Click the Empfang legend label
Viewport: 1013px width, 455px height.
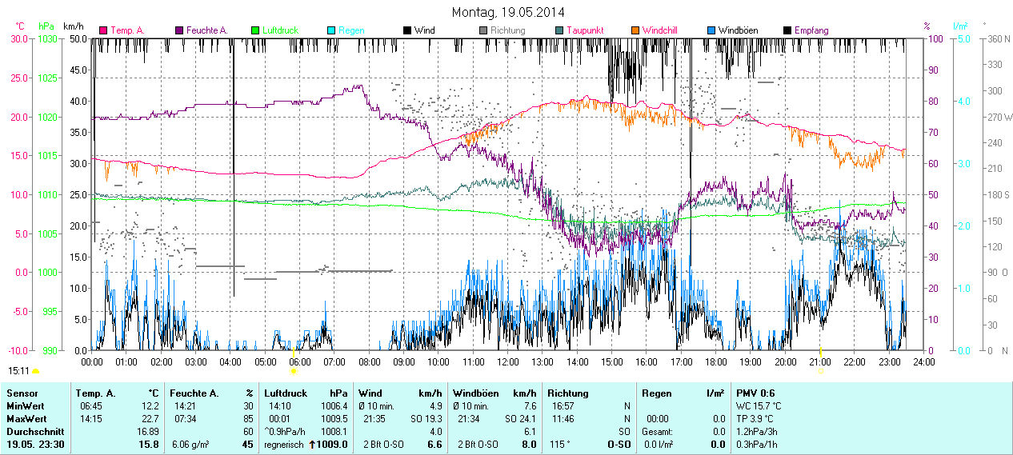pos(811,30)
